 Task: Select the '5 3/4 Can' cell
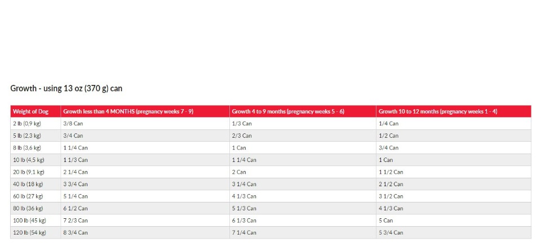pos(391,232)
